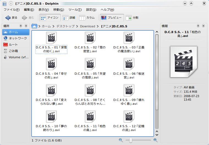Open the ファイル(F) menu

point(12,10)
